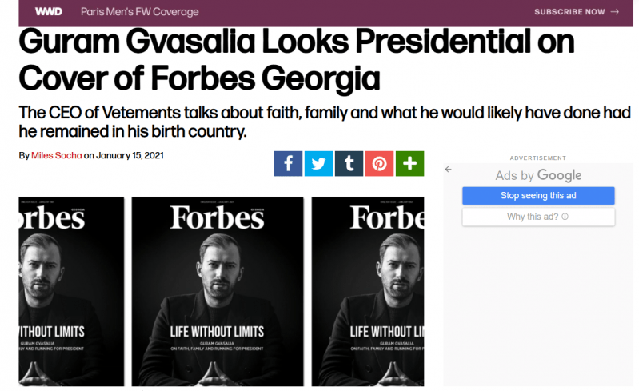Open the right Forbes cover image
The height and width of the screenshot is (391, 639).
click(368, 291)
